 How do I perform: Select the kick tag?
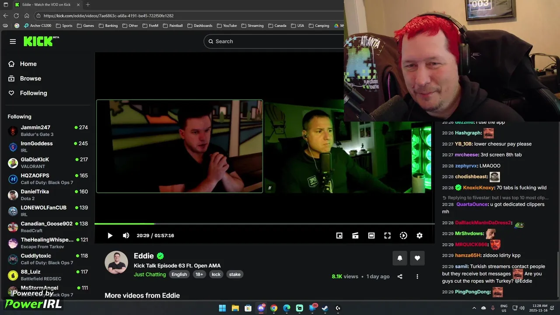216,274
